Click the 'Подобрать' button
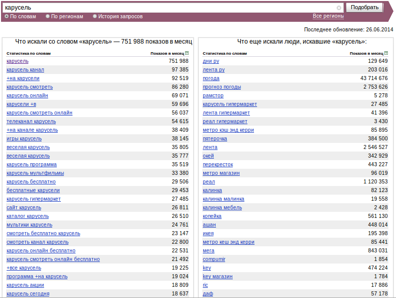 pos(365,8)
